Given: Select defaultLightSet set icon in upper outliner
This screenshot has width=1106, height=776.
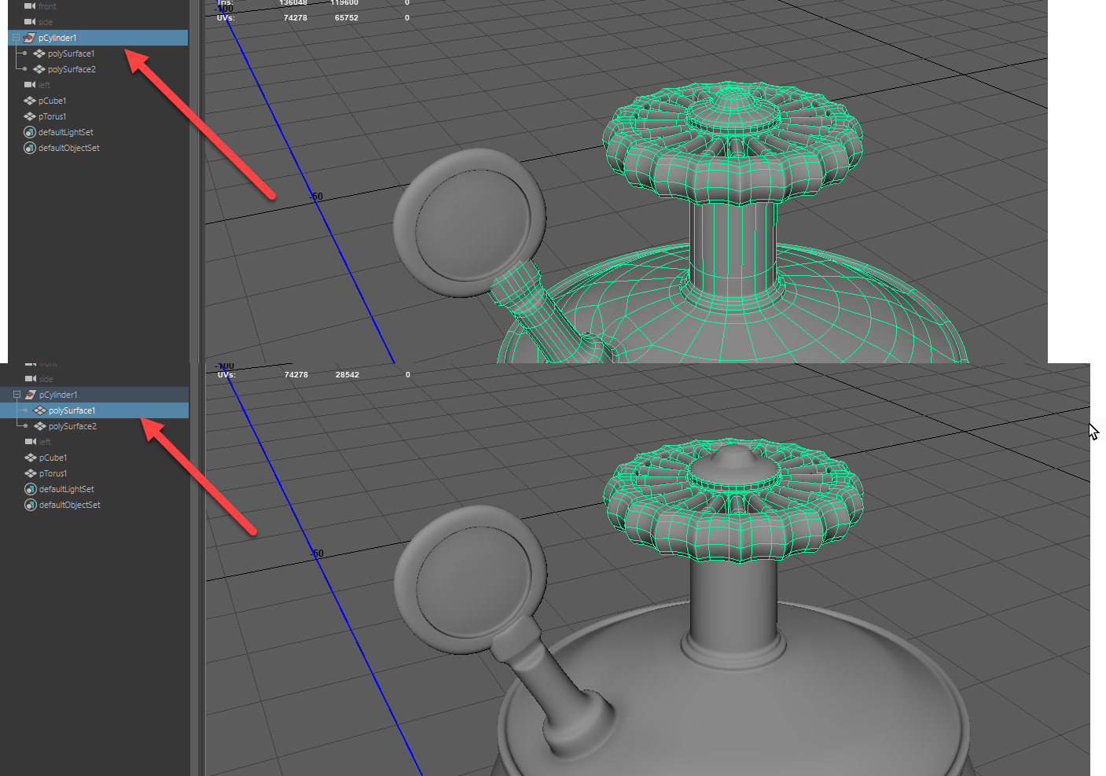Looking at the screenshot, I should (x=30, y=132).
